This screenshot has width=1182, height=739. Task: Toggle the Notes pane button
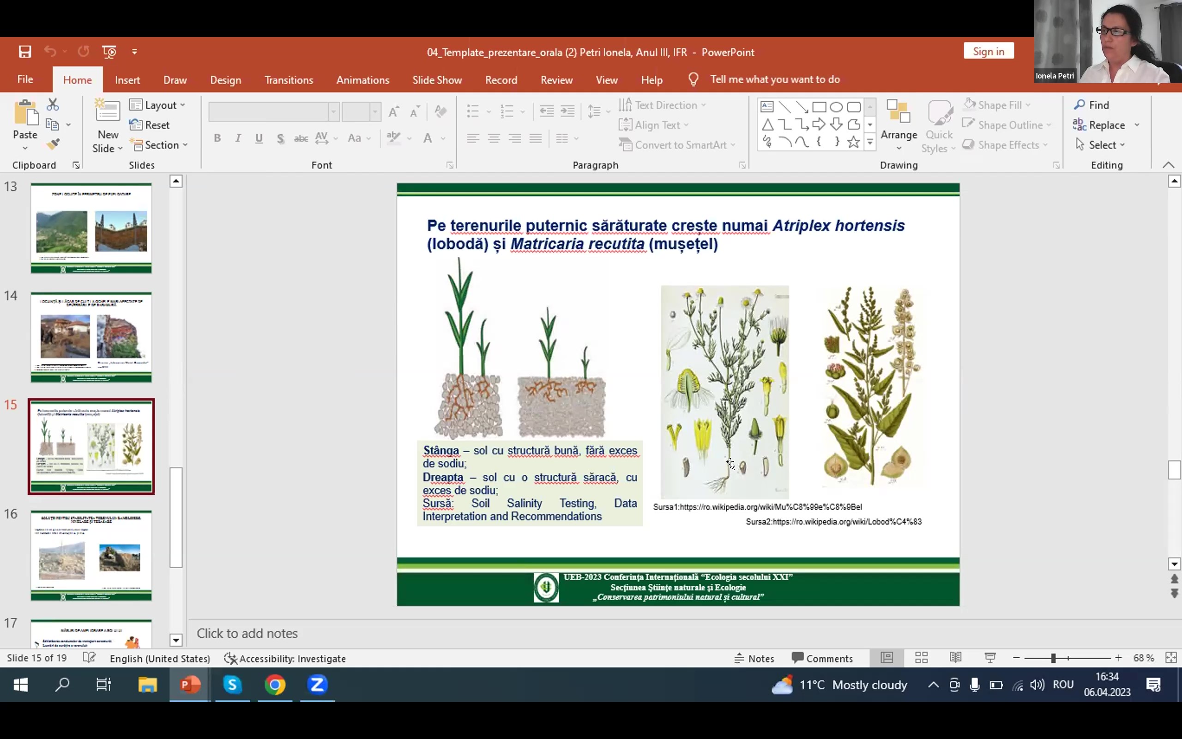[x=754, y=658]
